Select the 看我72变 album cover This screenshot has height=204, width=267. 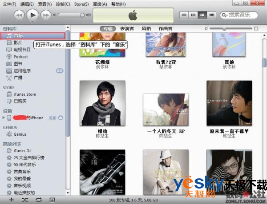pyautogui.click(x=166, y=45)
